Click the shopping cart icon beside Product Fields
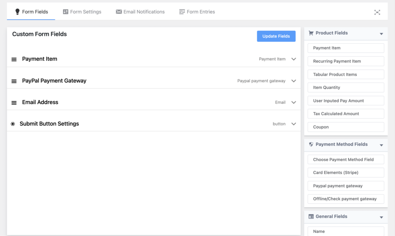Viewport: 395px width, 236px height. pos(311,33)
